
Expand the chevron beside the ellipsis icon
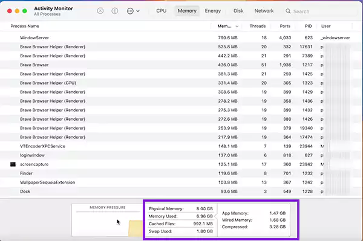pyautogui.click(x=138, y=11)
